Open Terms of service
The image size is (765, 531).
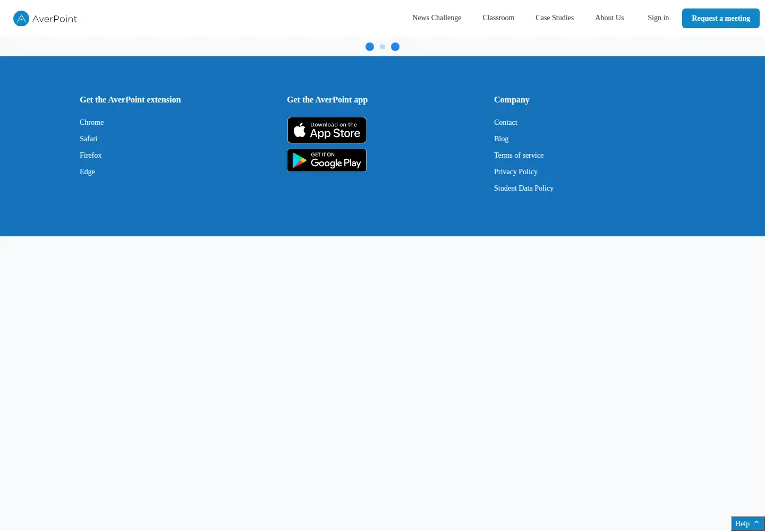click(x=519, y=155)
